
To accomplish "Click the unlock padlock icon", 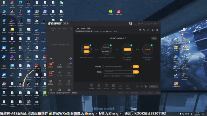I will 144,30.
